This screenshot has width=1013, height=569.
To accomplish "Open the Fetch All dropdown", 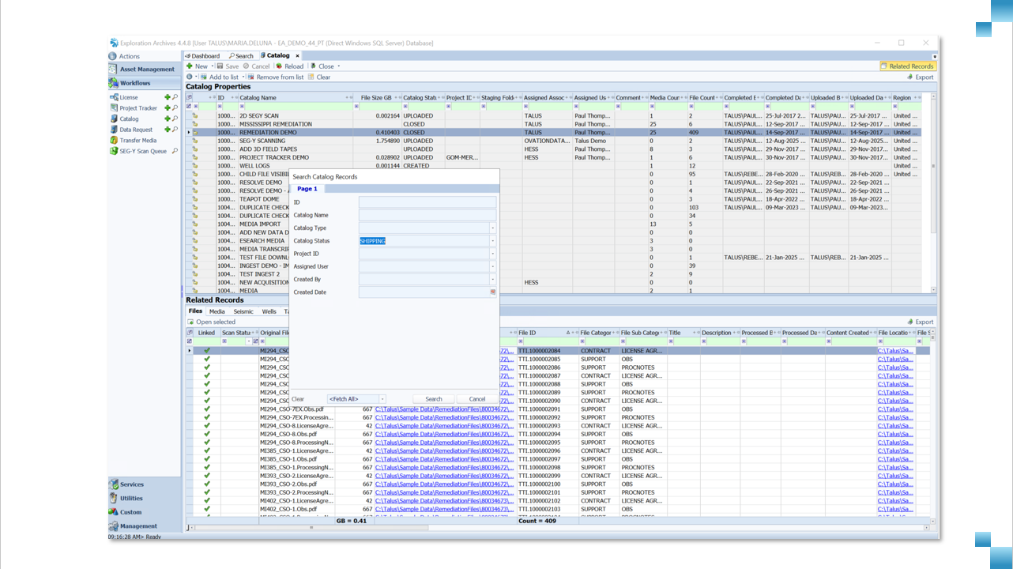I will (382, 399).
